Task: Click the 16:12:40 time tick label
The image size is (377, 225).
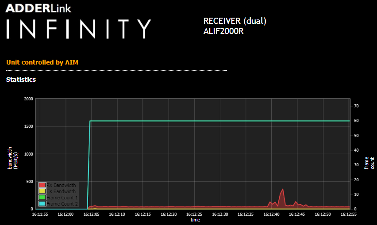Action: point(271,214)
